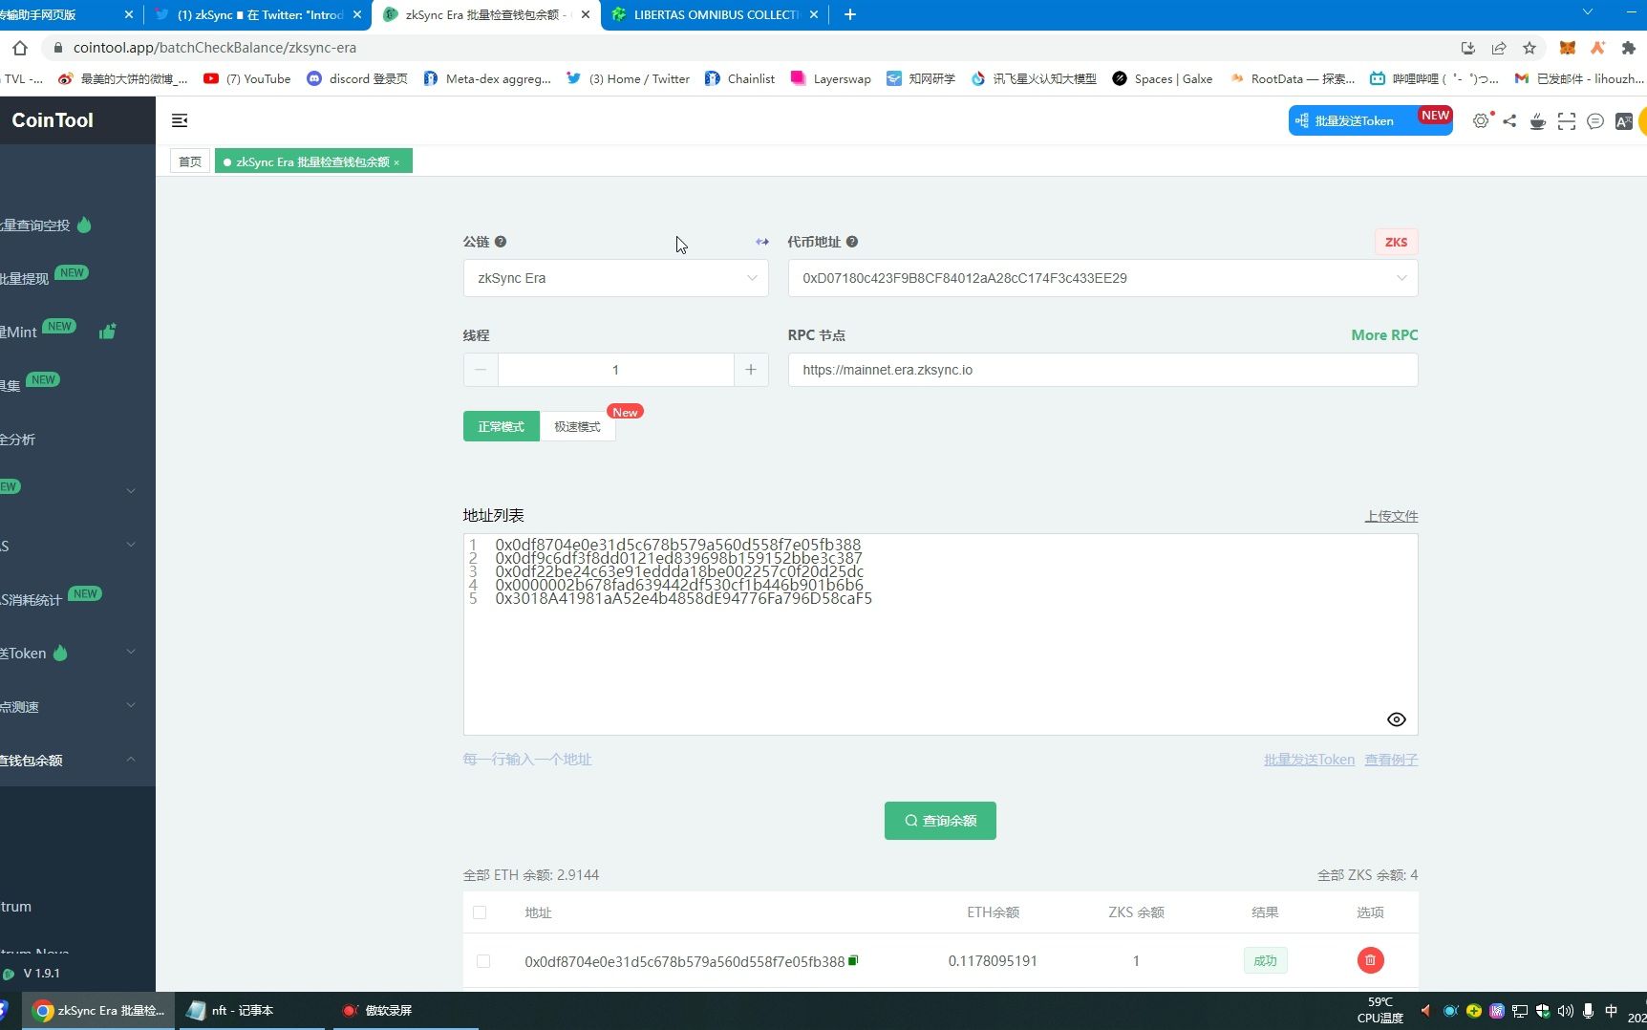Open the token address dropdown
Screen dimensions: 1647x1030
[x=1102, y=278]
